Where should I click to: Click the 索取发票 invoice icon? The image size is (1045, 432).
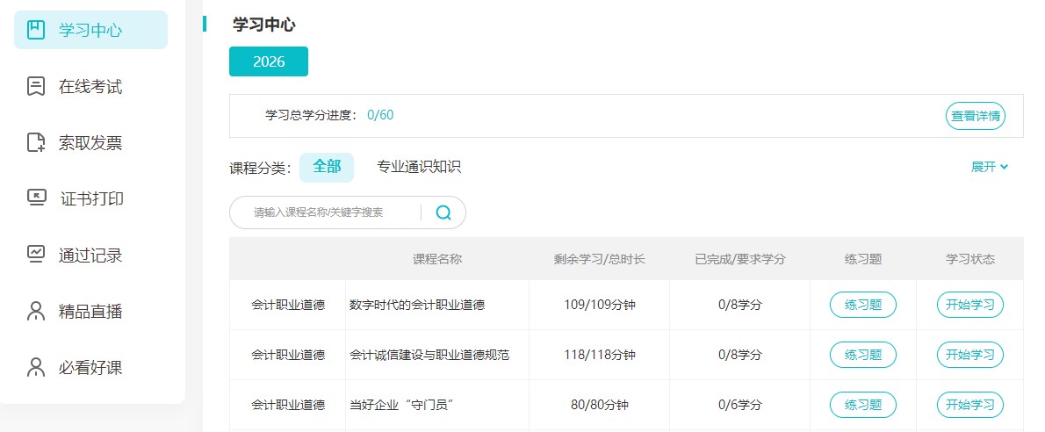(x=36, y=143)
